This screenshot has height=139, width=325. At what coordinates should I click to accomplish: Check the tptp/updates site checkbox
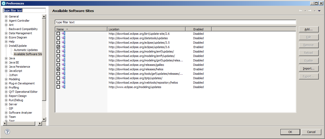click(x=58, y=78)
